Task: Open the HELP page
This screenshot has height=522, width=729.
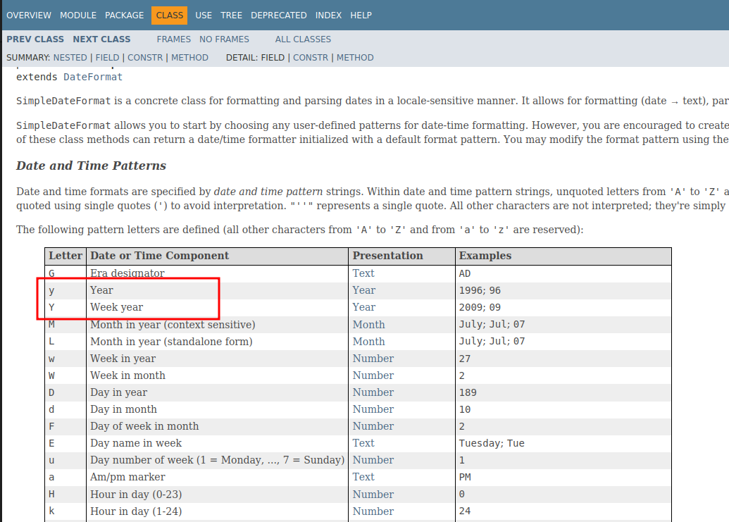Action: click(361, 15)
